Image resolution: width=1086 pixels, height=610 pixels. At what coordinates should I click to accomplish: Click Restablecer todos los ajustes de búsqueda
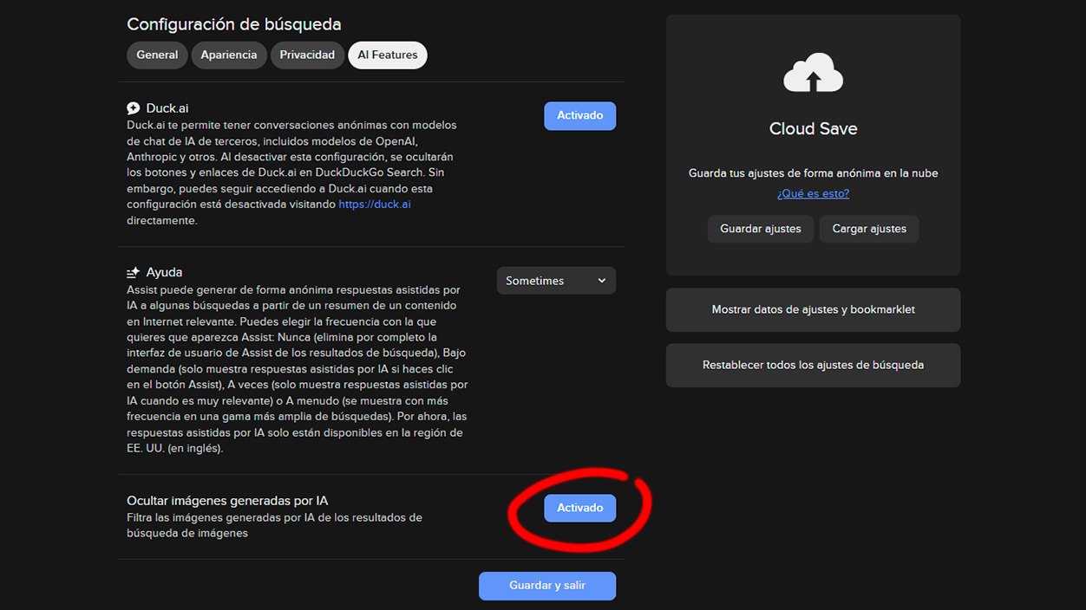coord(813,365)
